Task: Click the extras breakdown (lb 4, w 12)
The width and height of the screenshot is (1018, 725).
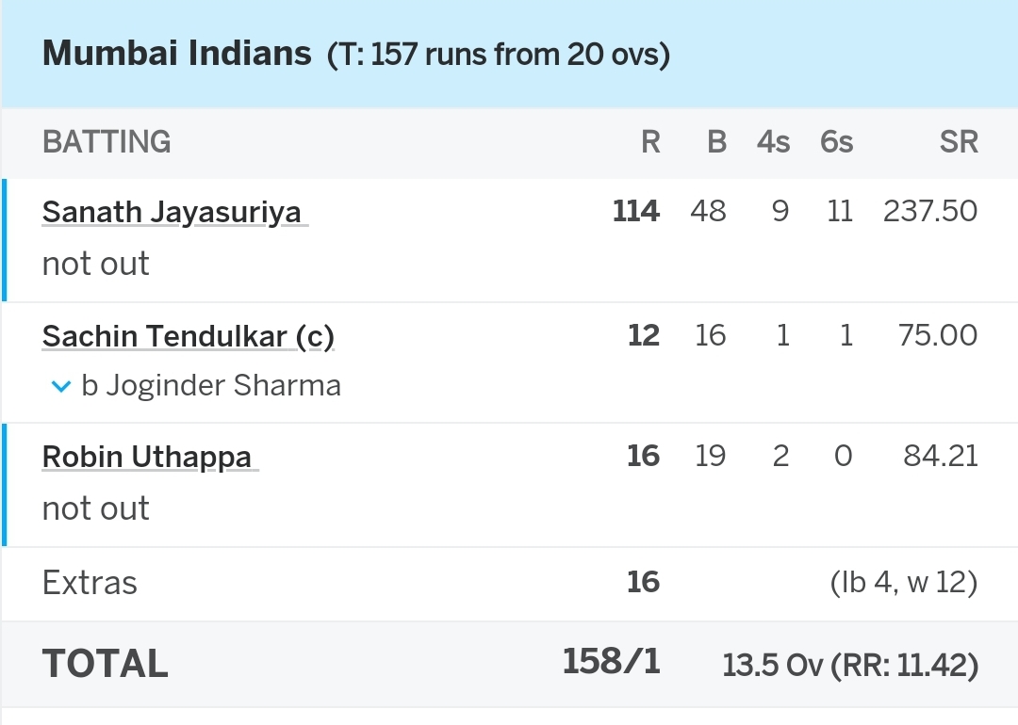Action: click(x=904, y=582)
